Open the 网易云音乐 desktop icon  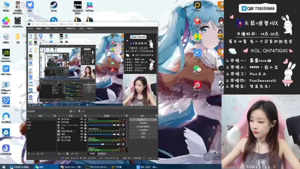[197, 86]
